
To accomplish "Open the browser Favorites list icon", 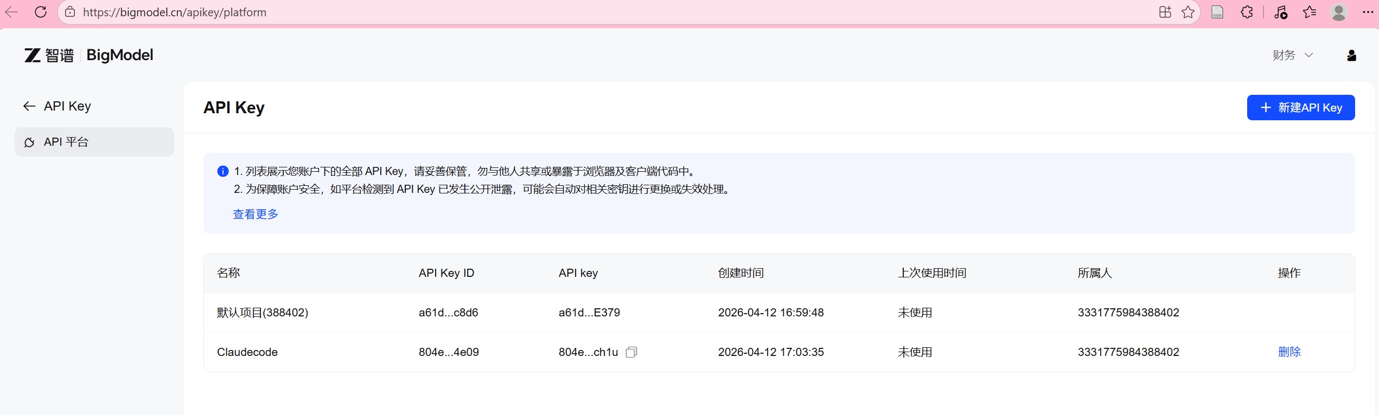I will pyautogui.click(x=1310, y=12).
